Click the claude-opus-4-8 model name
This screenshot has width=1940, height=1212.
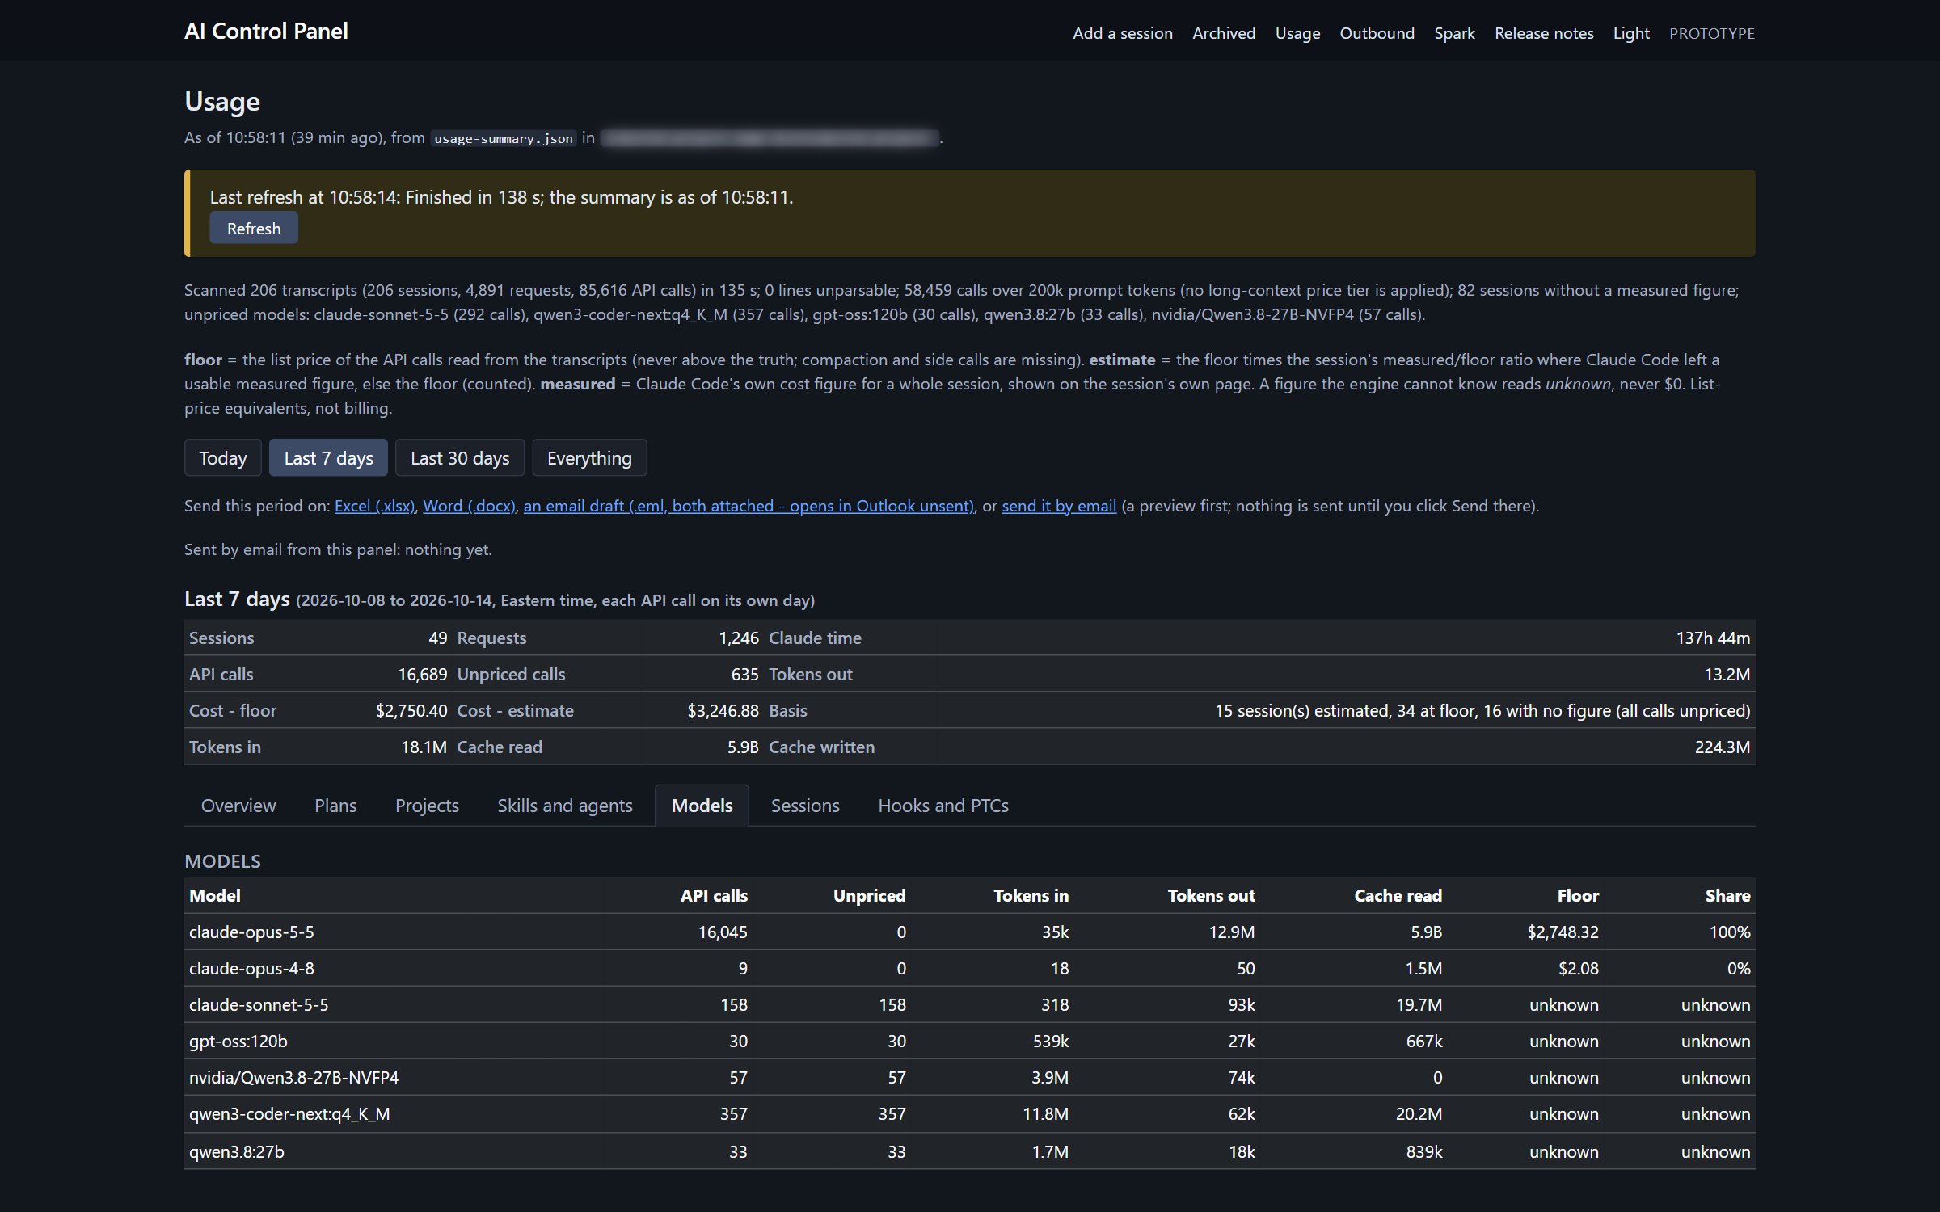(251, 968)
